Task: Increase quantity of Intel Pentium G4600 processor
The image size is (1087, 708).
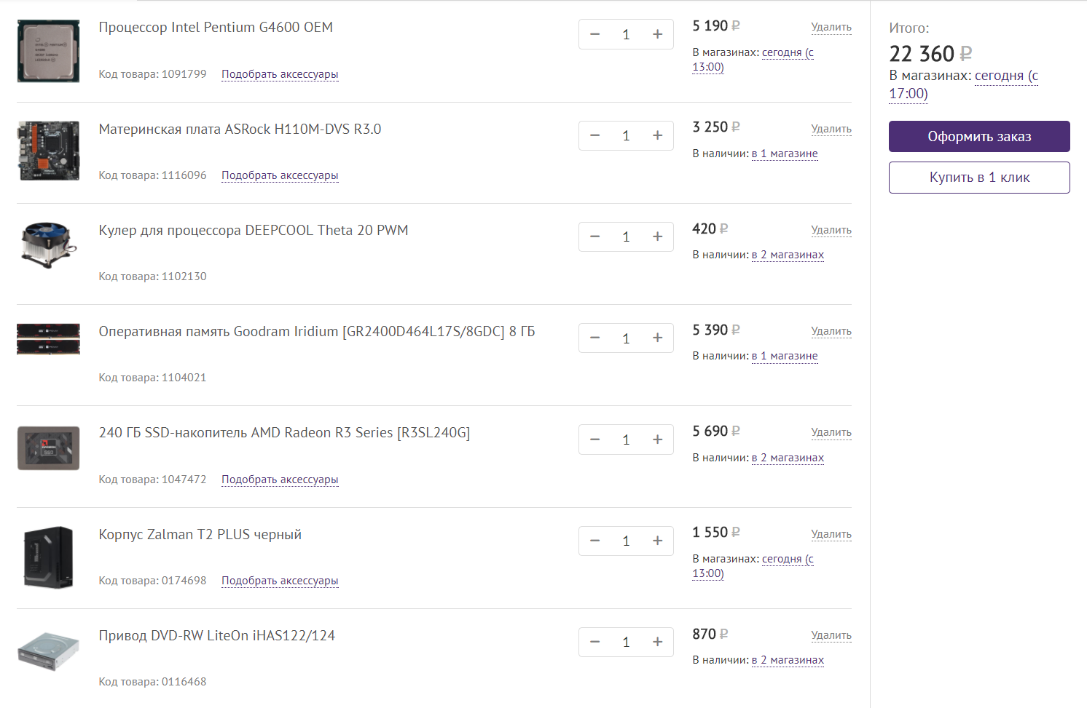Action: tap(657, 35)
